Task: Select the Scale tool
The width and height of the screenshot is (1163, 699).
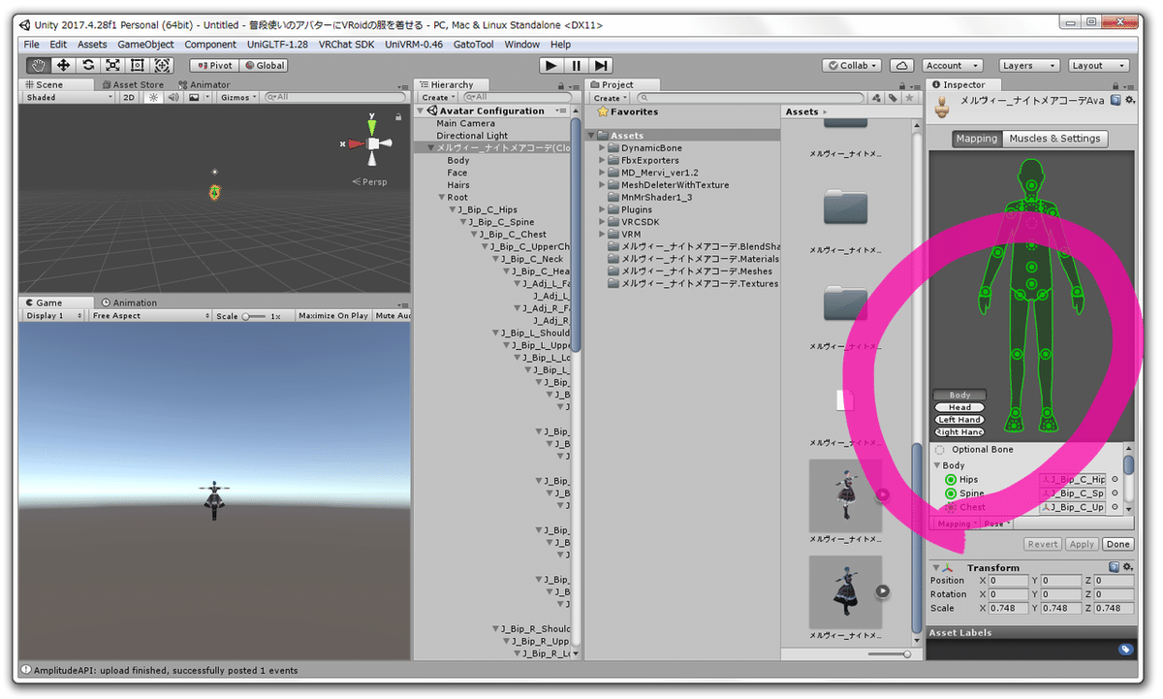Action: point(112,65)
